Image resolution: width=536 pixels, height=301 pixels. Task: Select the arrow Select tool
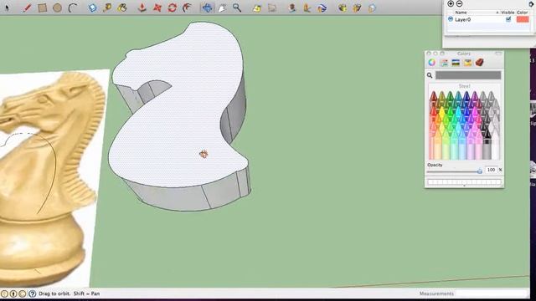point(7,8)
